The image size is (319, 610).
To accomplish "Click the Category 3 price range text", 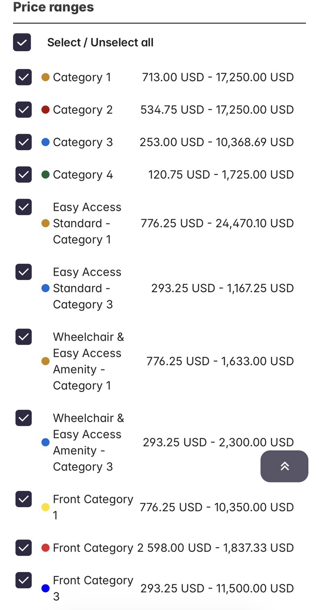I will pyautogui.click(x=217, y=142).
